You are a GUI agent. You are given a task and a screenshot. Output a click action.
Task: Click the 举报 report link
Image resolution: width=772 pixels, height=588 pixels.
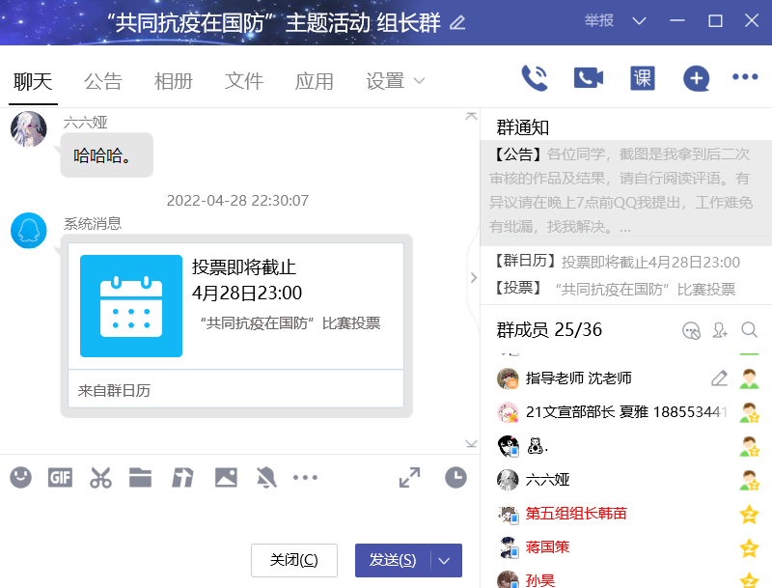pyautogui.click(x=598, y=20)
